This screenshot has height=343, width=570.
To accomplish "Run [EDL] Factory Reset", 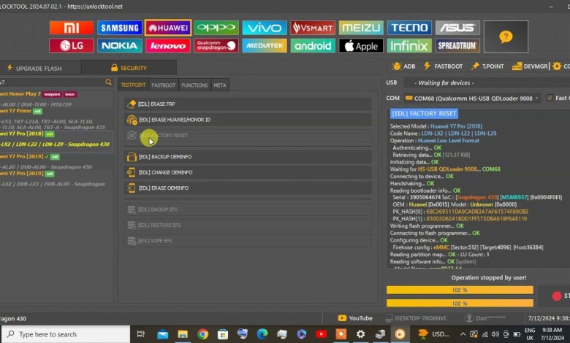I will [248, 136].
